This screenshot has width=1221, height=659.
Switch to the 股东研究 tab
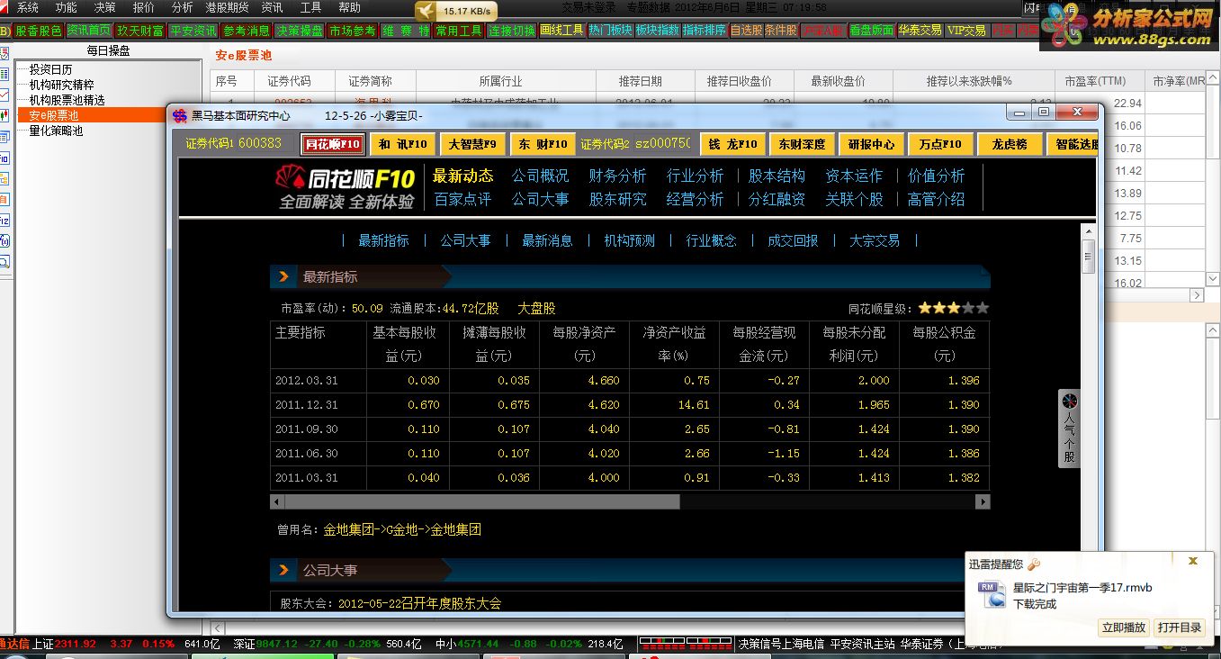(x=617, y=199)
